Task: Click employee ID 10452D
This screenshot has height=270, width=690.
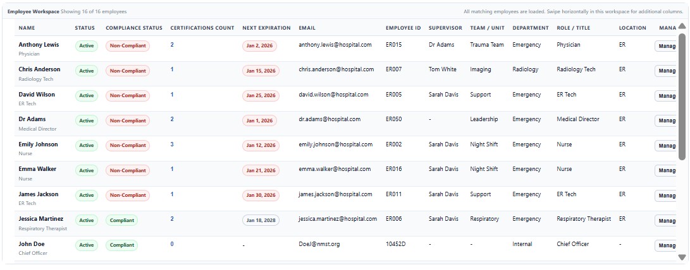Action: pyautogui.click(x=396, y=244)
